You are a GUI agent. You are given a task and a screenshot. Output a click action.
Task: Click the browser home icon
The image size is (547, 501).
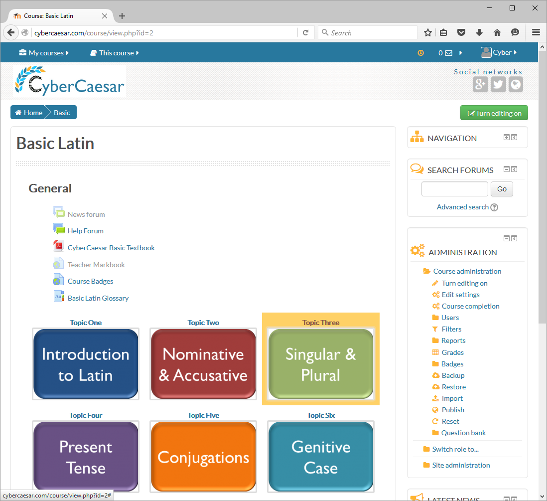[x=497, y=33]
